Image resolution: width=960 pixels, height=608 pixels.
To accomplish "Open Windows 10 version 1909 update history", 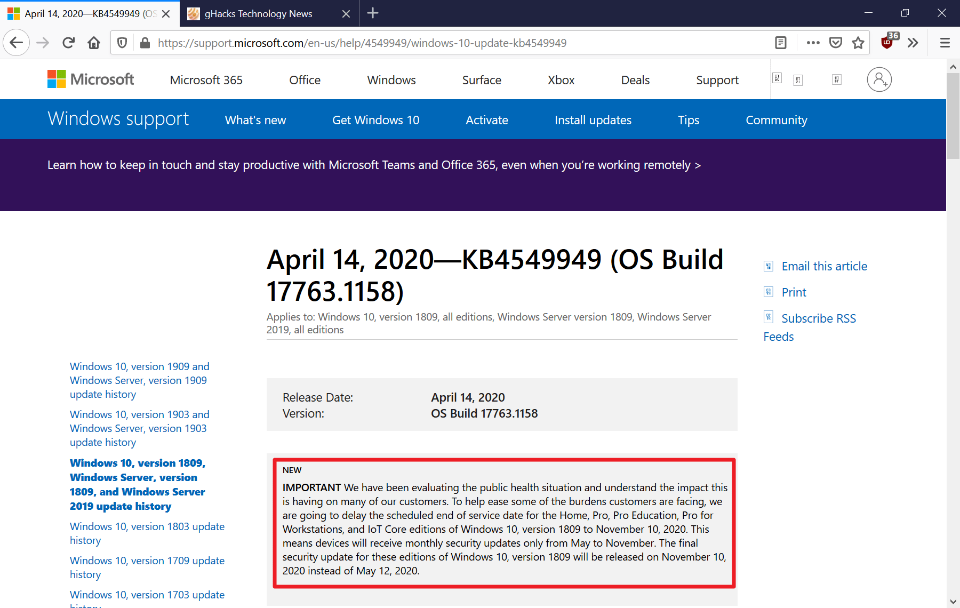I will (x=139, y=380).
